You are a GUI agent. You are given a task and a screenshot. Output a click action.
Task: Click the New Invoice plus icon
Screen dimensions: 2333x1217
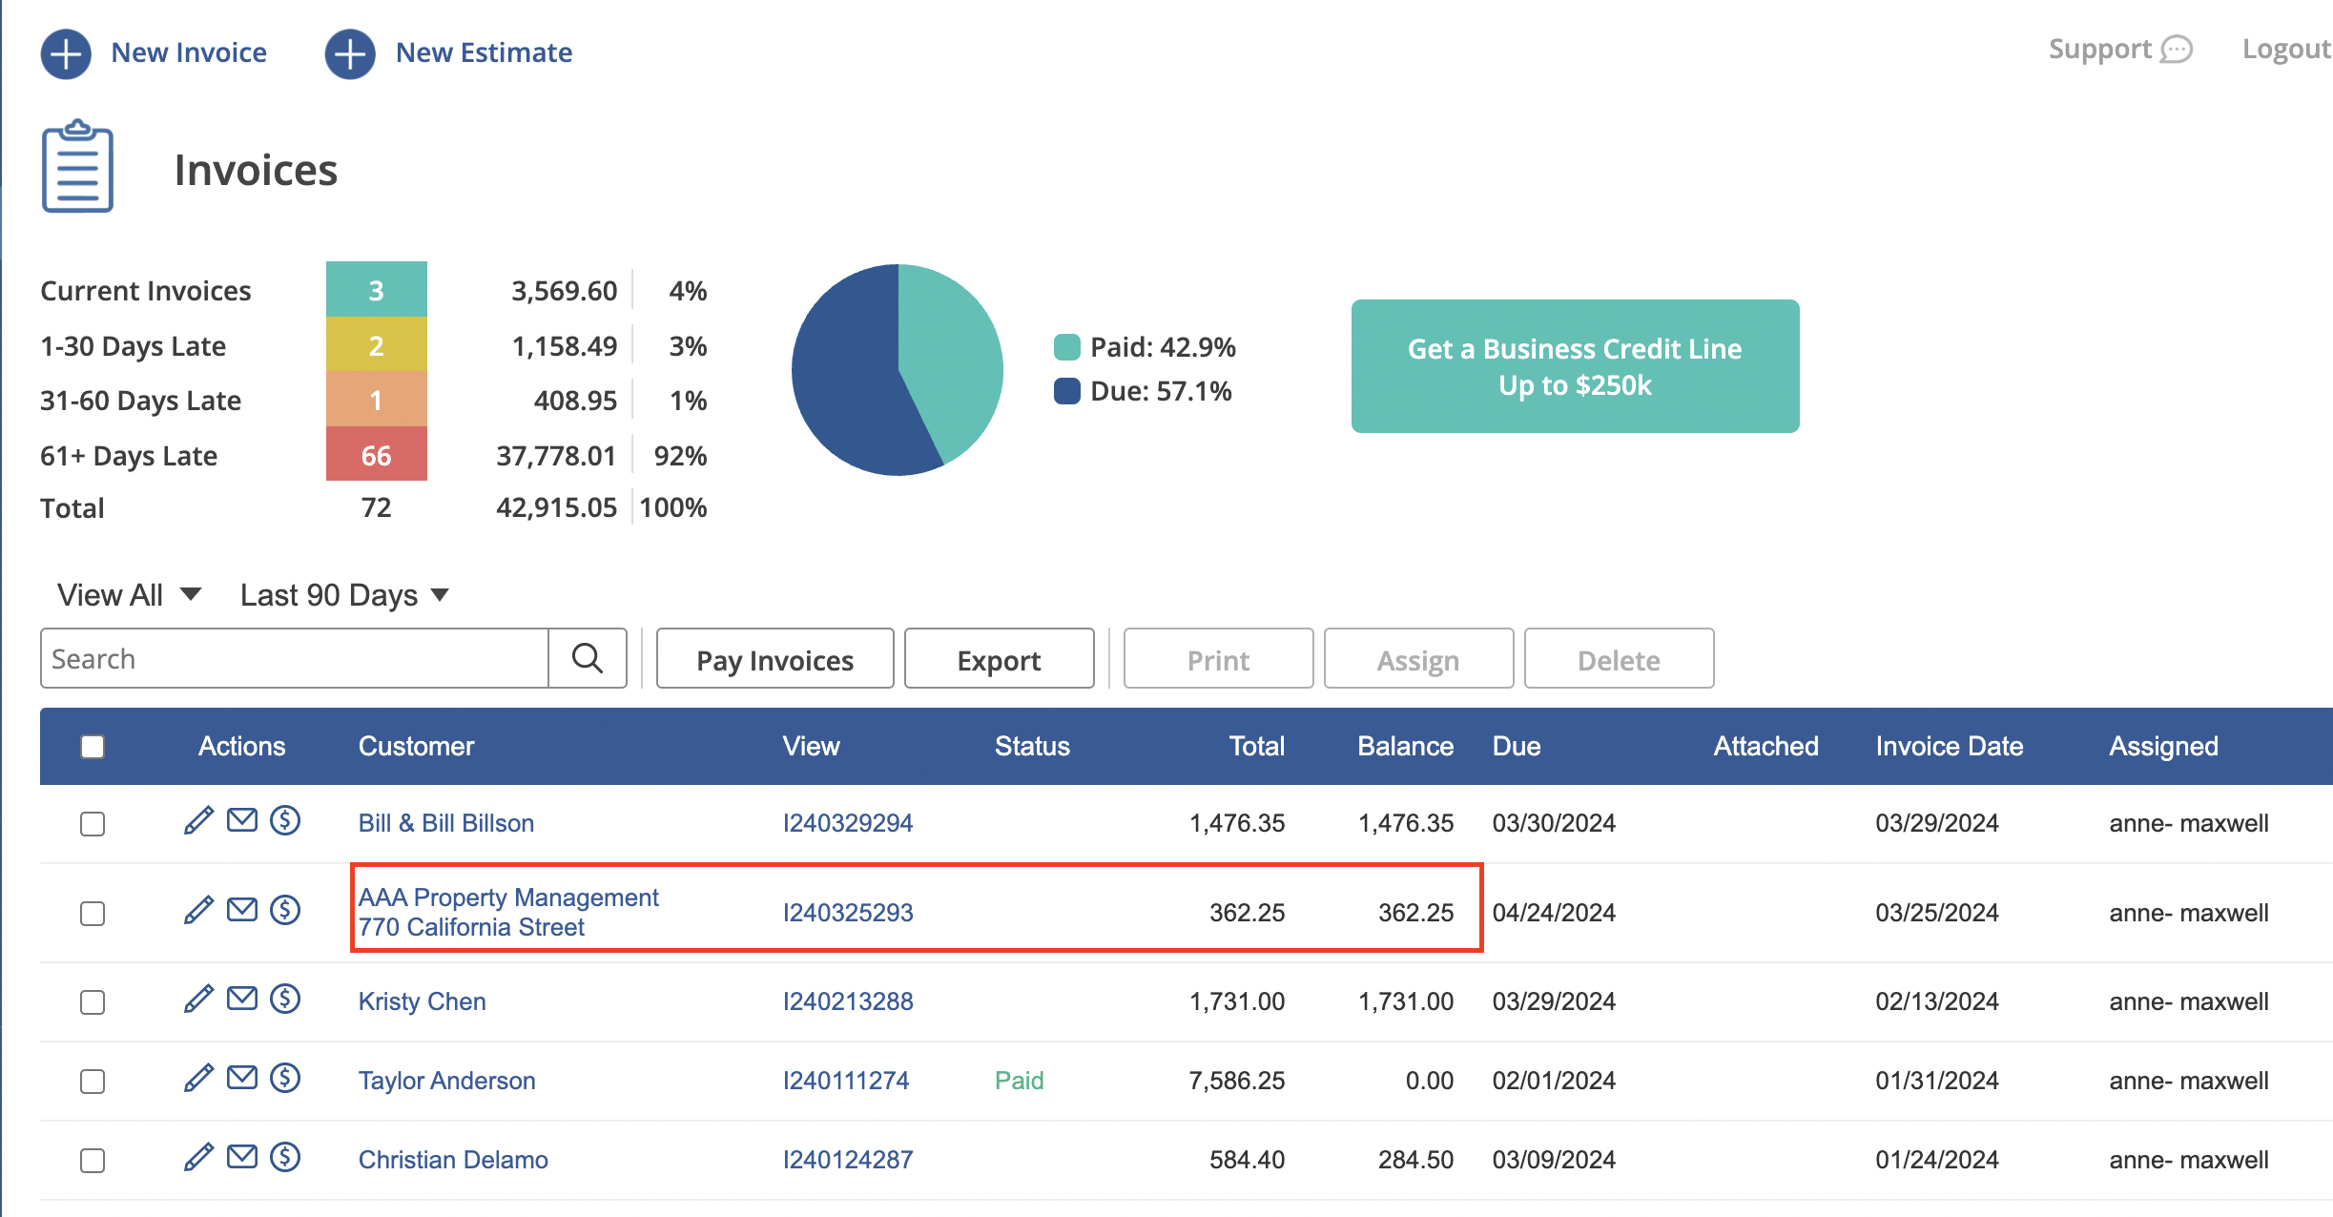(x=66, y=53)
